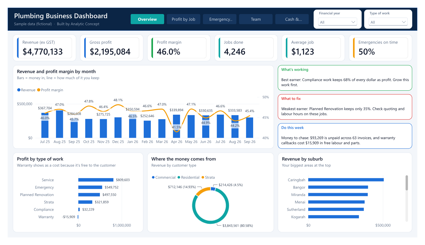This screenshot has width=425, height=245.
Task: Click the Profit margin 46.0% card
Action: [x=179, y=48]
